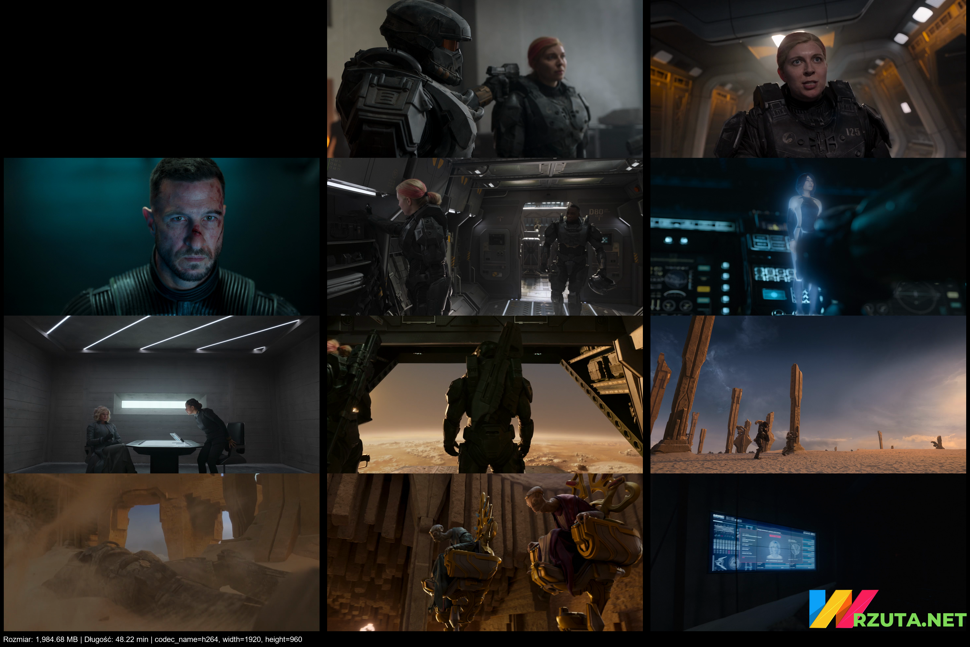
Task: Select thumbnail of two women in grey room
Action: click(x=161, y=395)
